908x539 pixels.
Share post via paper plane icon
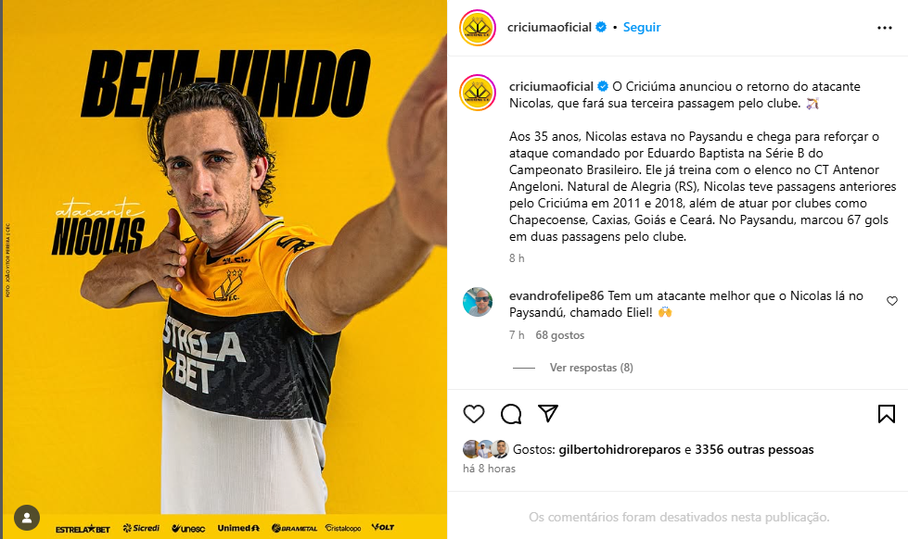pos(548,413)
